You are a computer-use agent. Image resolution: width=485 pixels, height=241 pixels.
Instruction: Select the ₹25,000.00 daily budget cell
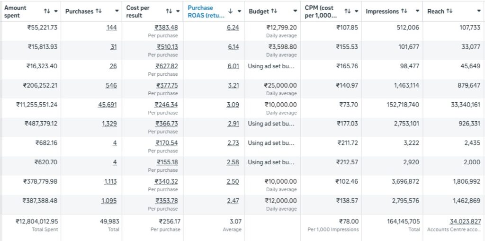pos(280,85)
